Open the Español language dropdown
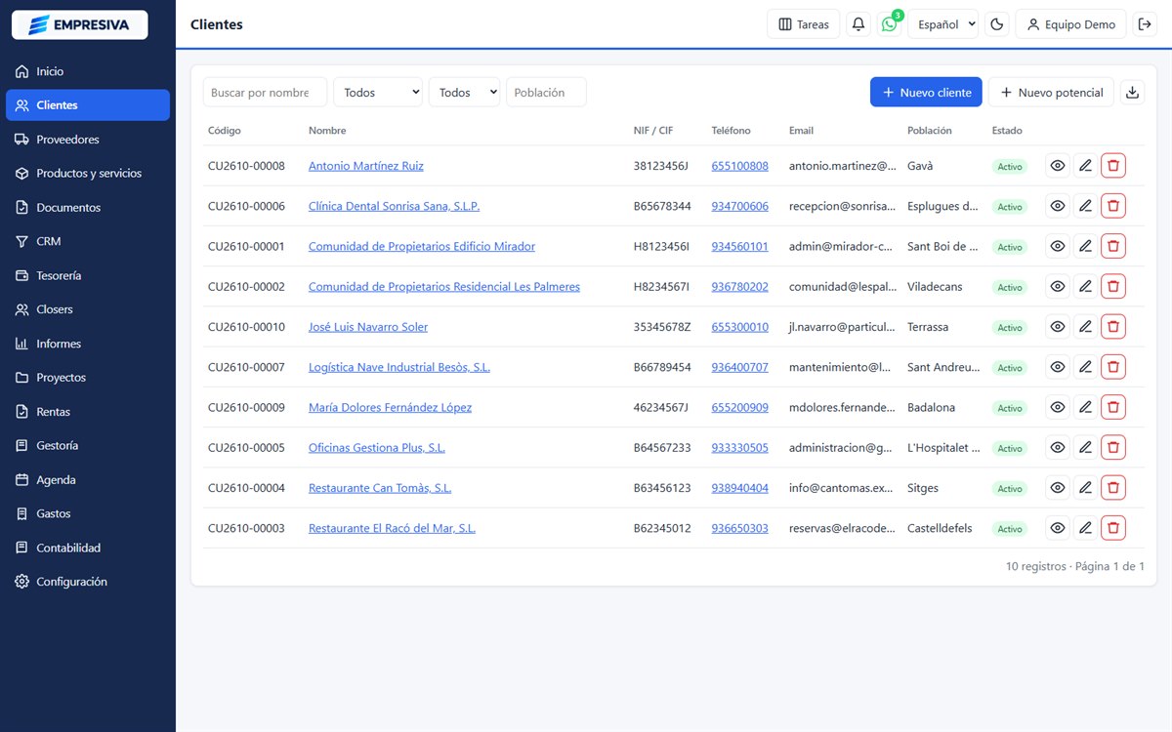The image size is (1172, 732). (942, 24)
